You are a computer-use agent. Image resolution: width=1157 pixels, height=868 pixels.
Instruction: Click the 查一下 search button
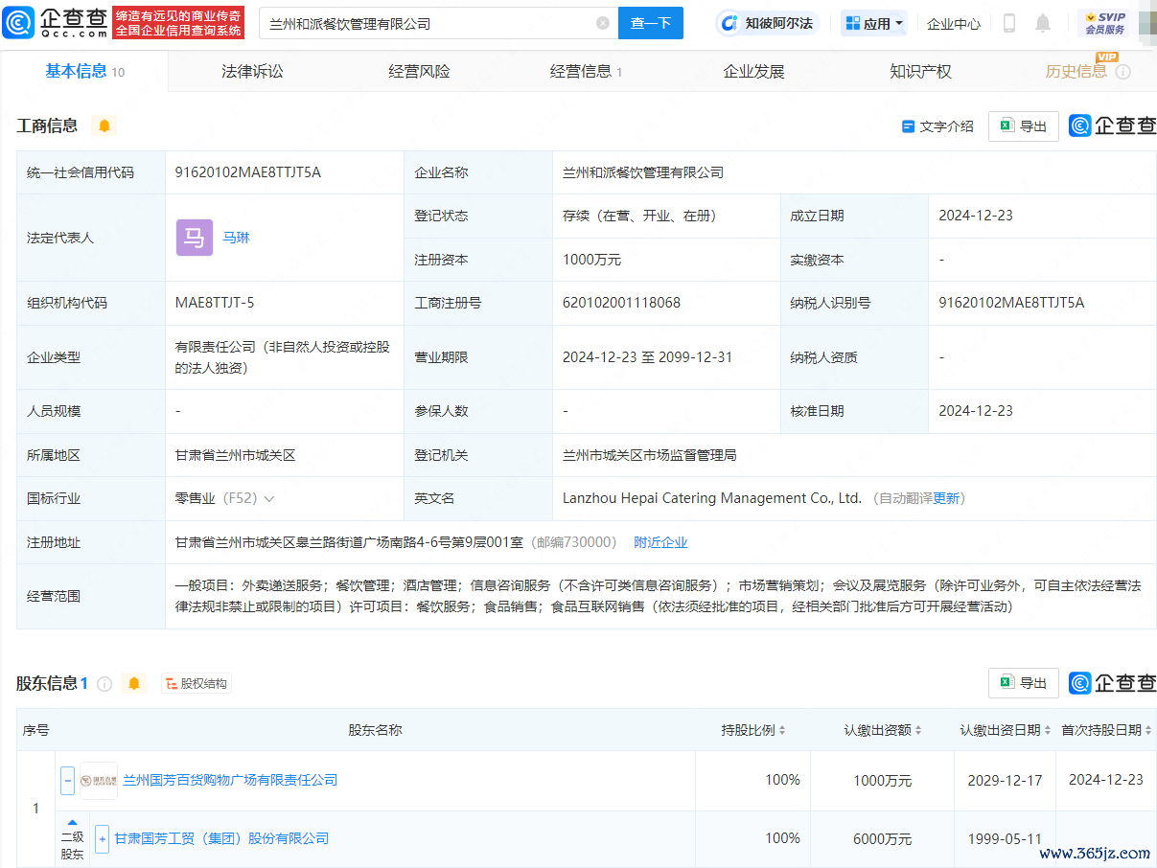pos(651,23)
